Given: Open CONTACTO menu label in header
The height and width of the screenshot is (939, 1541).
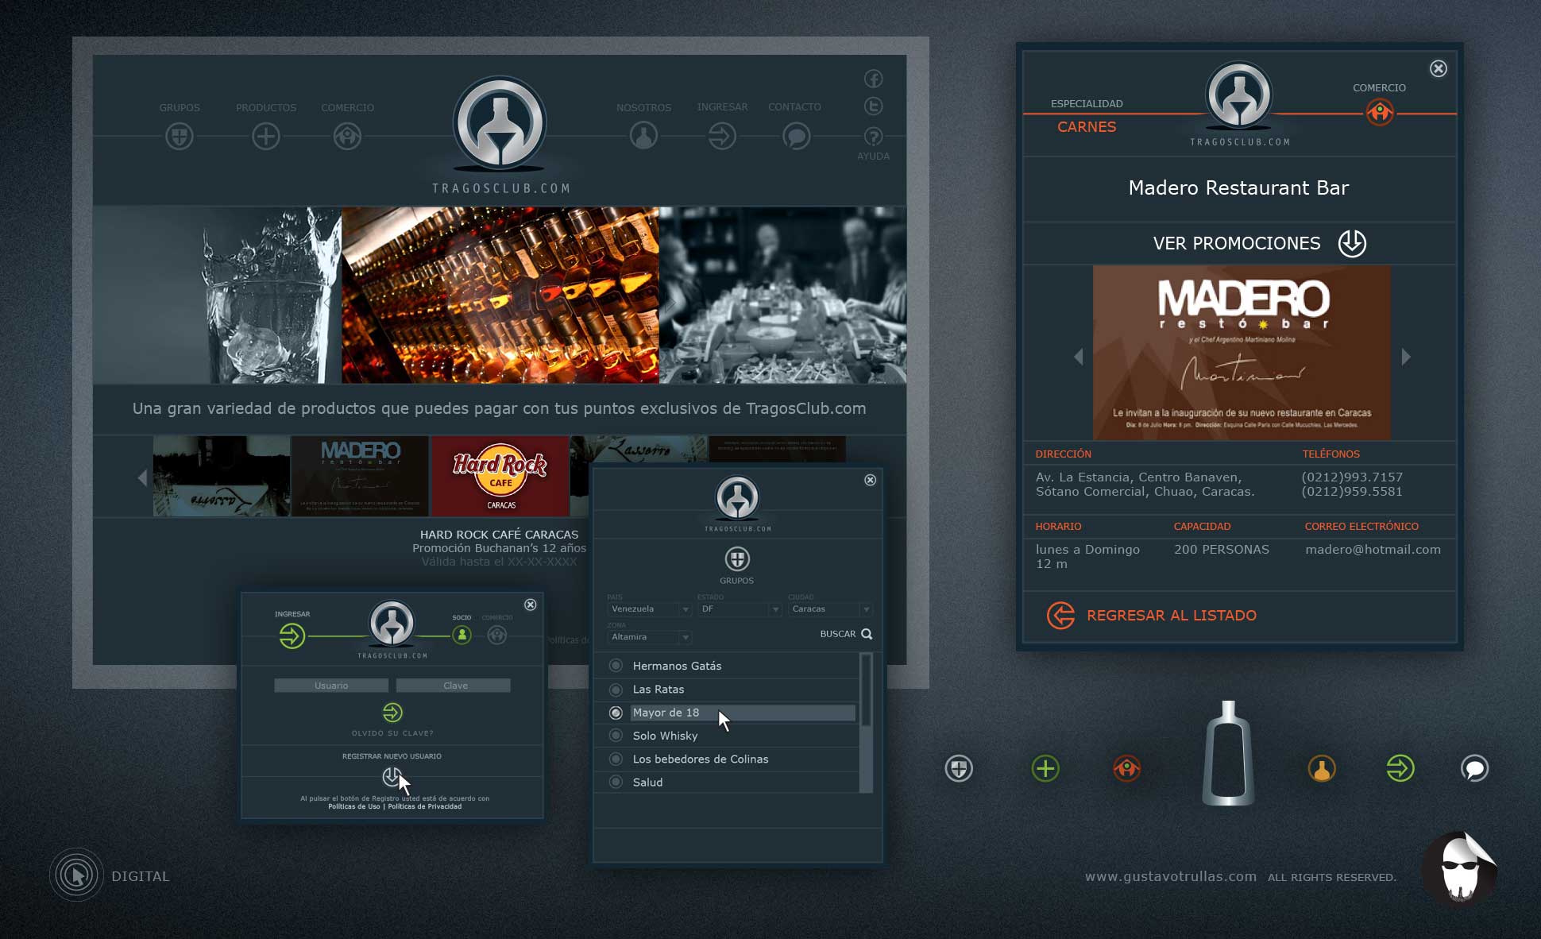Looking at the screenshot, I should pyautogui.click(x=794, y=106).
